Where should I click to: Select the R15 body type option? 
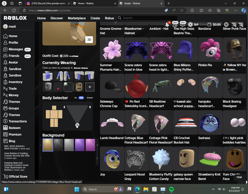point(81,98)
